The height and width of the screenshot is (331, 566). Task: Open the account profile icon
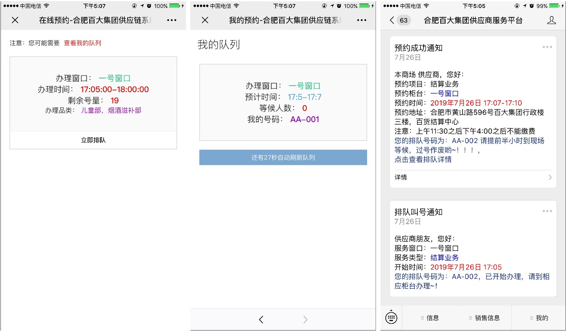[551, 20]
